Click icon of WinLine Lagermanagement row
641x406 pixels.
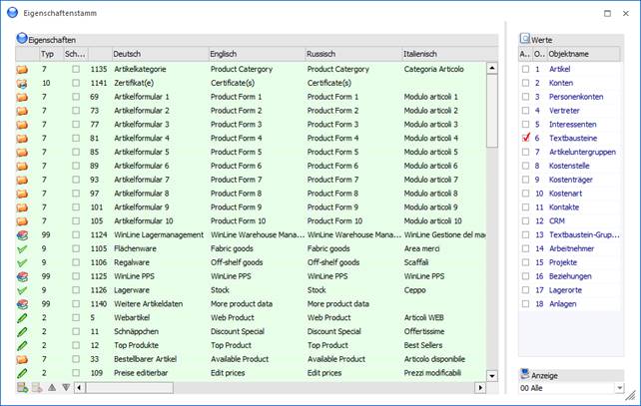tap(23, 234)
